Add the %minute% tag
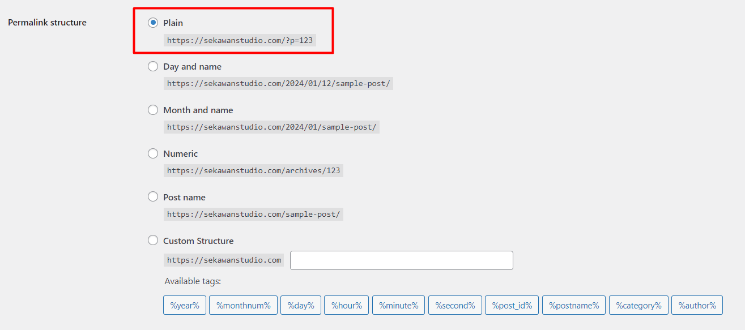This screenshot has width=745, height=330. 399,305
